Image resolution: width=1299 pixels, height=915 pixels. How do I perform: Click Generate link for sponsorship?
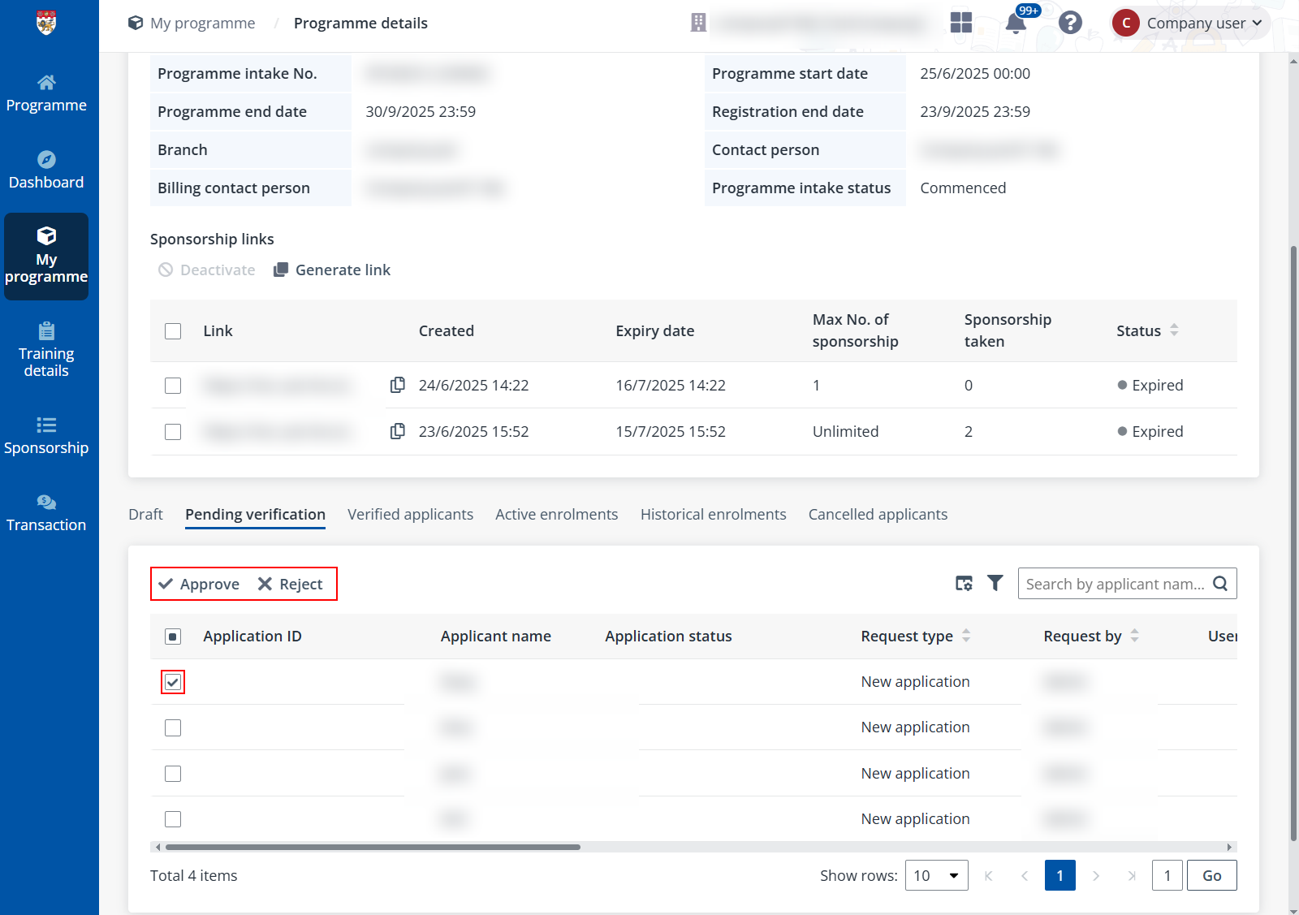point(331,269)
